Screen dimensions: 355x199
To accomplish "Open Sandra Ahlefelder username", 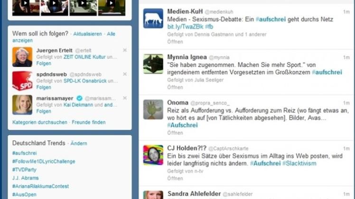I will [x=194, y=194].
